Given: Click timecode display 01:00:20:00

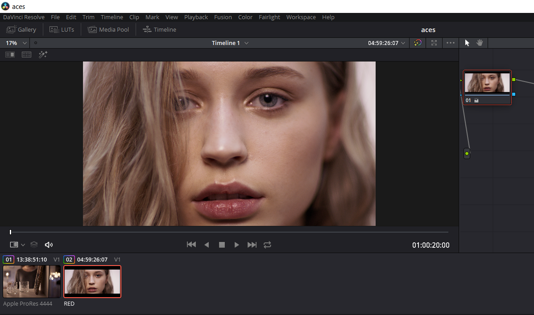Looking at the screenshot, I should [431, 245].
